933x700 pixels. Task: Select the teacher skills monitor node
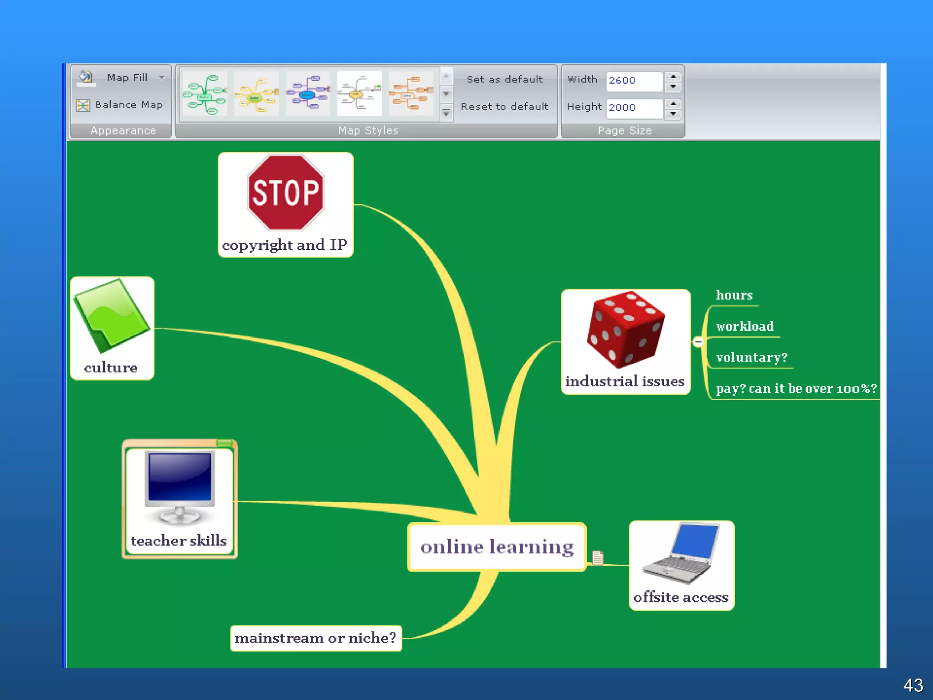pos(179,499)
